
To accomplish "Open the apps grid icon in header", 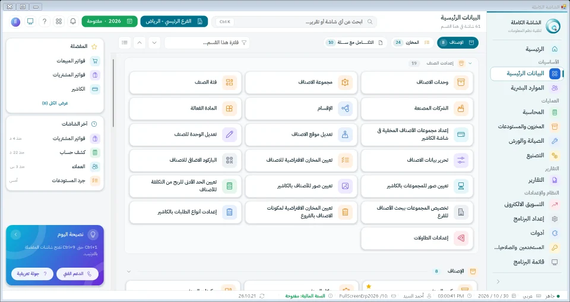I will [59, 21].
